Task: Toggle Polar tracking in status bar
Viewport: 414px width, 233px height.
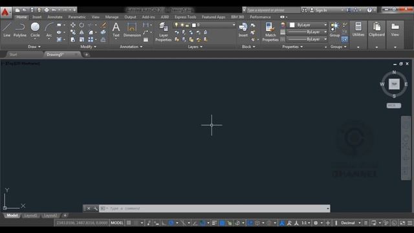Action: point(171,223)
